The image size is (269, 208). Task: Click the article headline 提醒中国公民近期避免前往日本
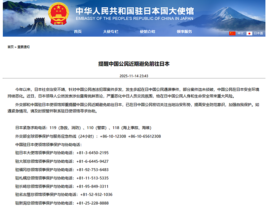[134, 64]
